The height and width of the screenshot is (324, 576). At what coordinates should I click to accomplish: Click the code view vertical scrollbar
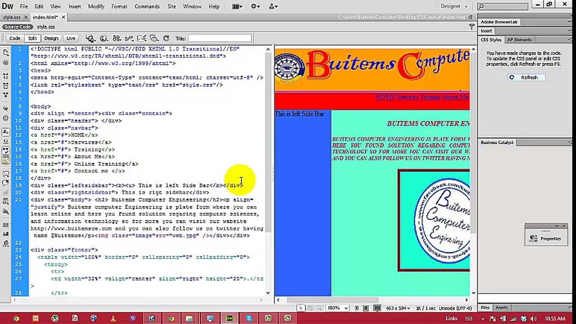tap(268, 171)
